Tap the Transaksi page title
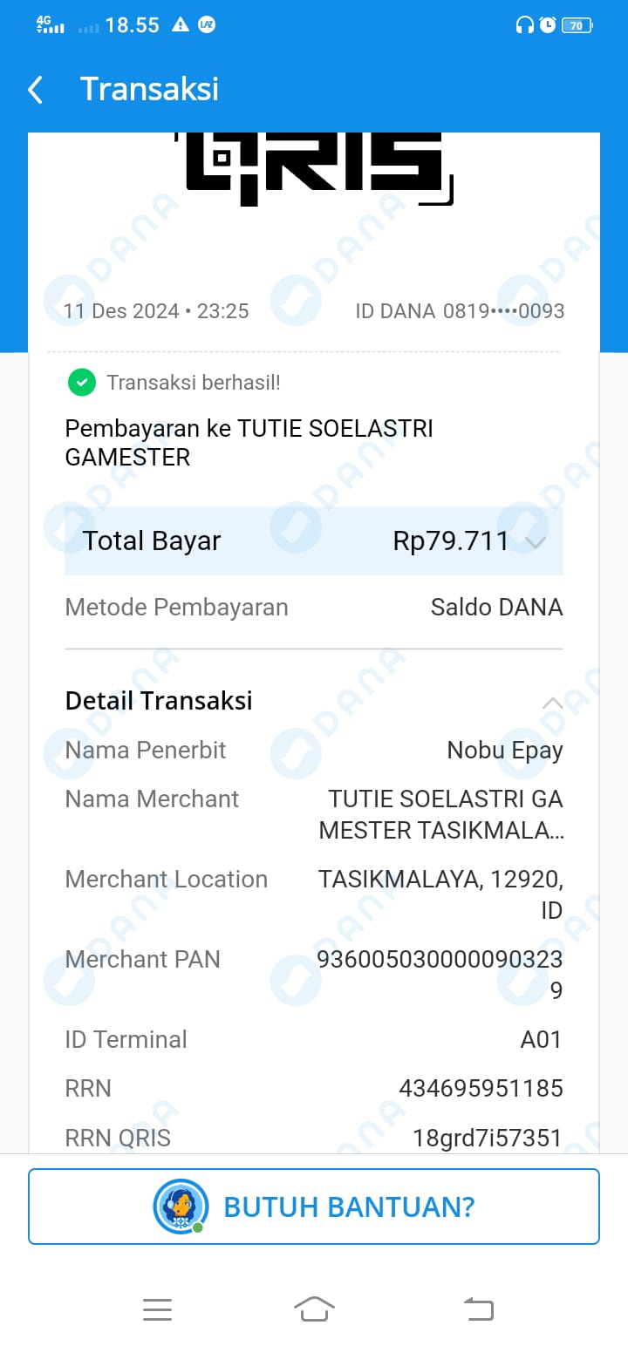The image size is (628, 1346). (x=149, y=89)
